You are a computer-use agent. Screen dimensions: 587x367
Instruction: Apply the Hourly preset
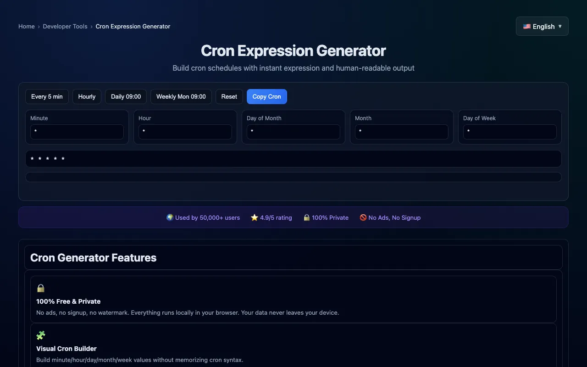[87, 97]
